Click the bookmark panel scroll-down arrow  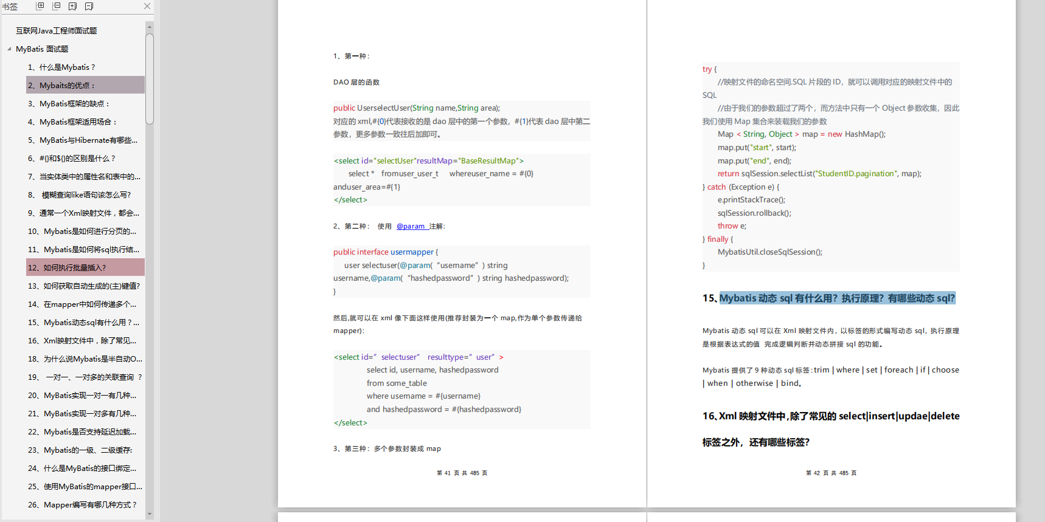coord(150,513)
